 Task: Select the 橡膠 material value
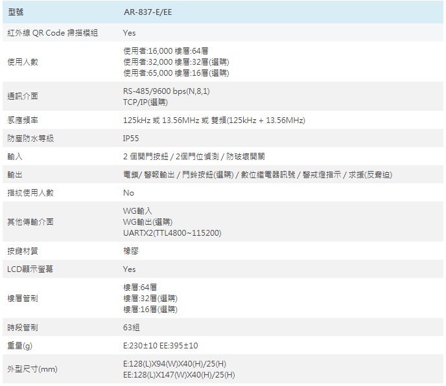coord(131,251)
